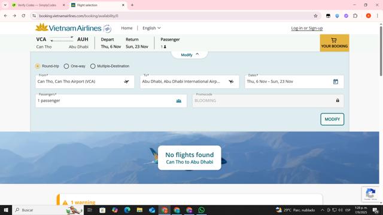Open the notification center icon

click(x=375, y=210)
